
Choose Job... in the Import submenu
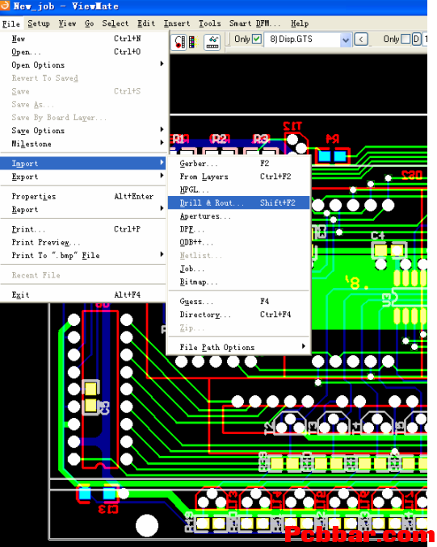pos(239,269)
